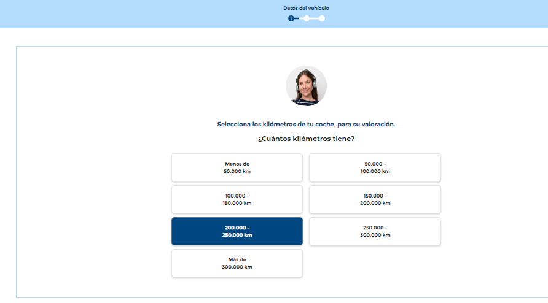Screen dimensions: 548x303
Task: Select the 150.000 - 200.000 km mileage
Action: click(x=375, y=199)
